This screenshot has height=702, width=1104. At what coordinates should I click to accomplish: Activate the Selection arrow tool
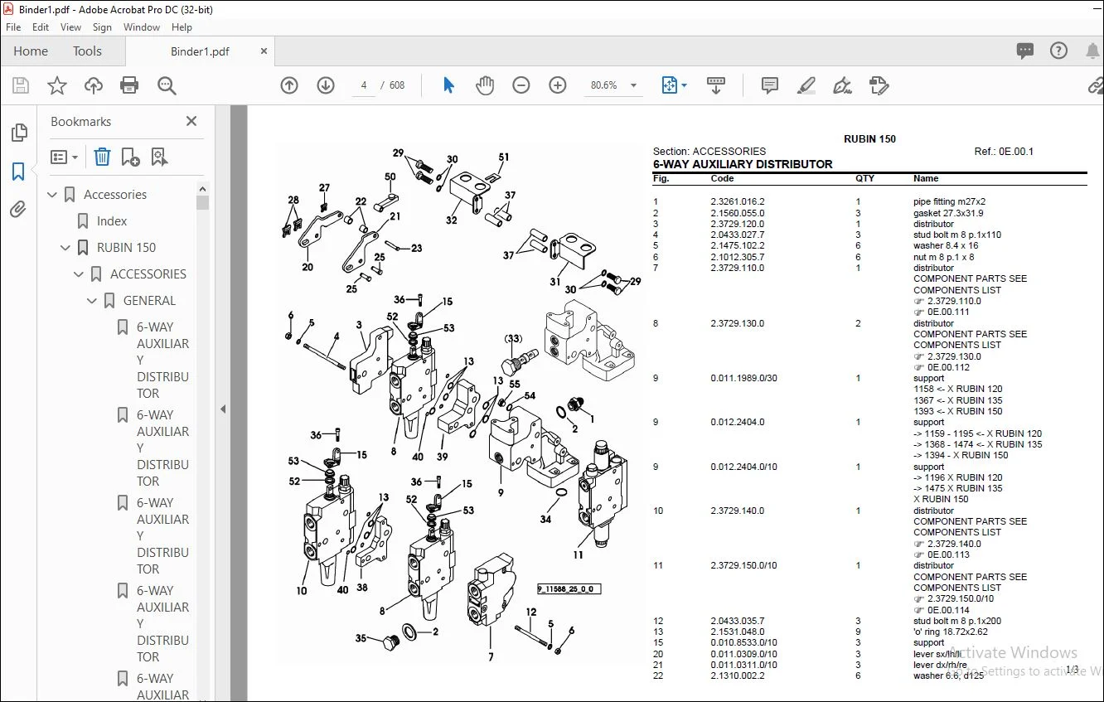[448, 85]
